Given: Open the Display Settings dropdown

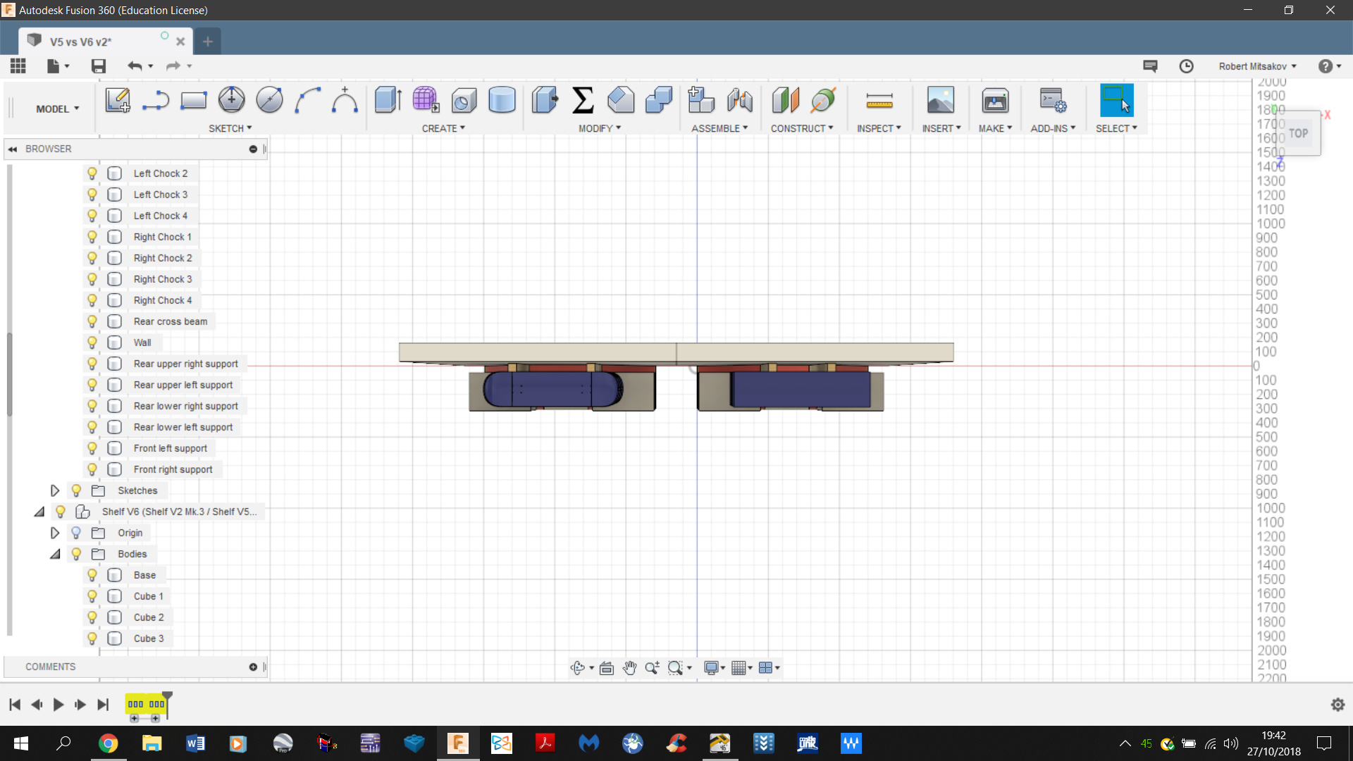Looking at the screenshot, I should click(x=715, y=668).
